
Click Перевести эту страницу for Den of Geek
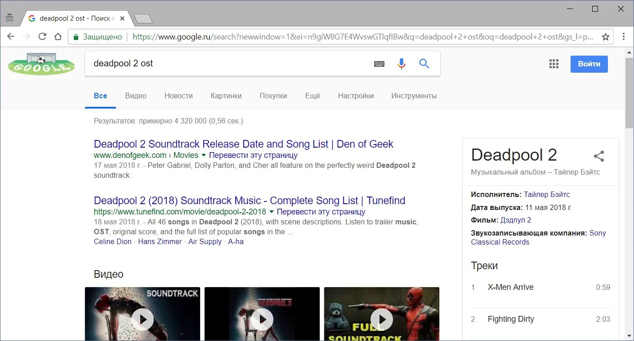(x=253, y=155)
